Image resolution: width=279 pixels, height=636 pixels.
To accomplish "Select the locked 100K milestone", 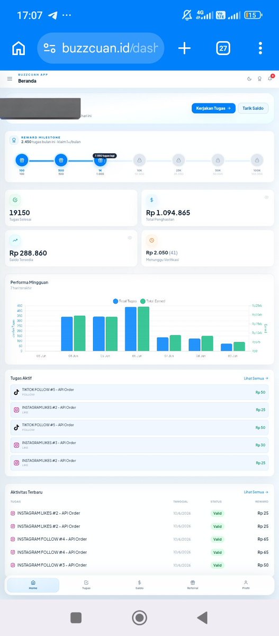I will pos(257,160).
